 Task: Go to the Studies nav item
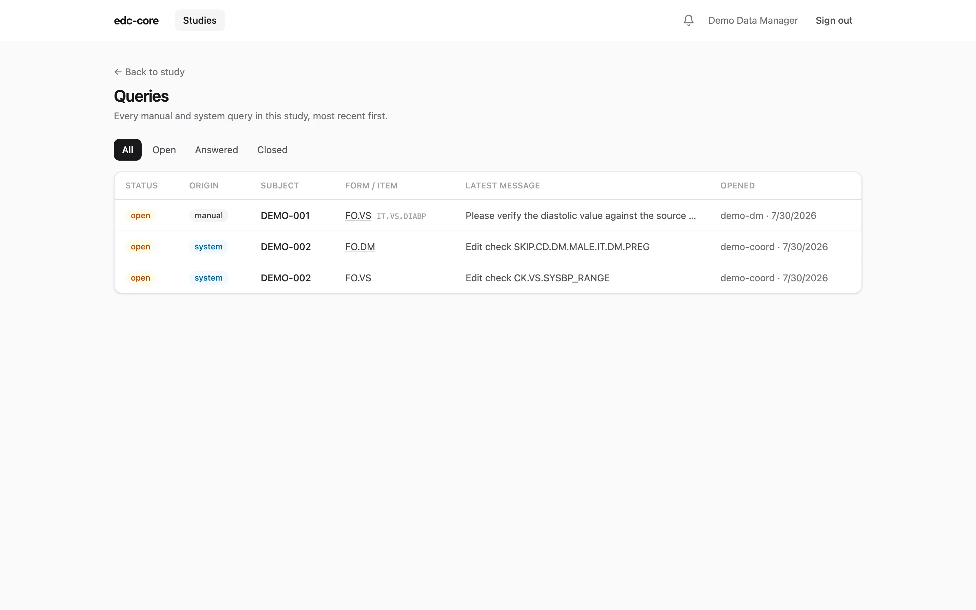[x=200, y=20]
